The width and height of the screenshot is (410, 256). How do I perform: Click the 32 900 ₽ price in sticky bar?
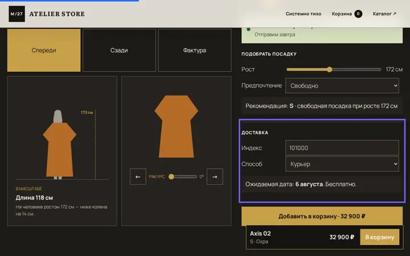pos(342,237)
